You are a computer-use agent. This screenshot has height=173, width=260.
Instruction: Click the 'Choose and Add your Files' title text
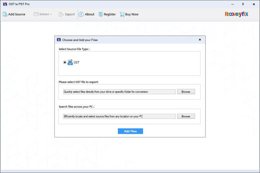[80, 40]
